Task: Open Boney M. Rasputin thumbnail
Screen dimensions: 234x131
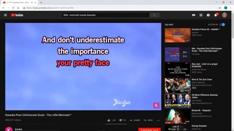Action: (178, 116)
